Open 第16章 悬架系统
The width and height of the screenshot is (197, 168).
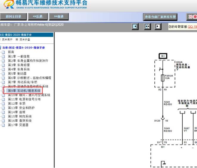point(20,121)
